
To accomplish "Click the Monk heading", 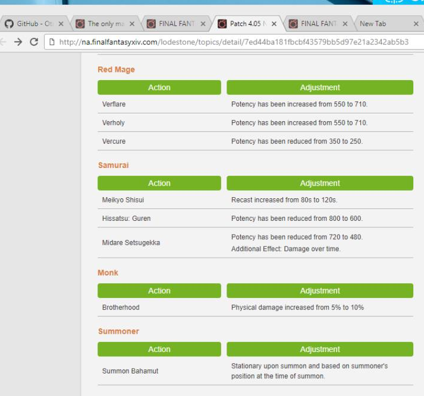I will pyautogui.click(x=108, y=273).
